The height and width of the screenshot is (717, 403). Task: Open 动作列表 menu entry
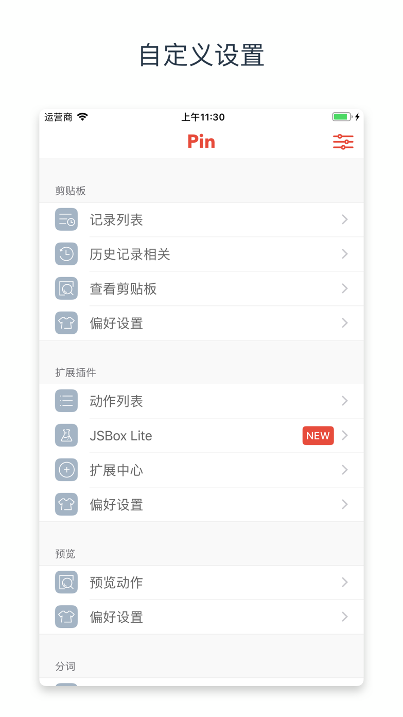pos(116,401)
